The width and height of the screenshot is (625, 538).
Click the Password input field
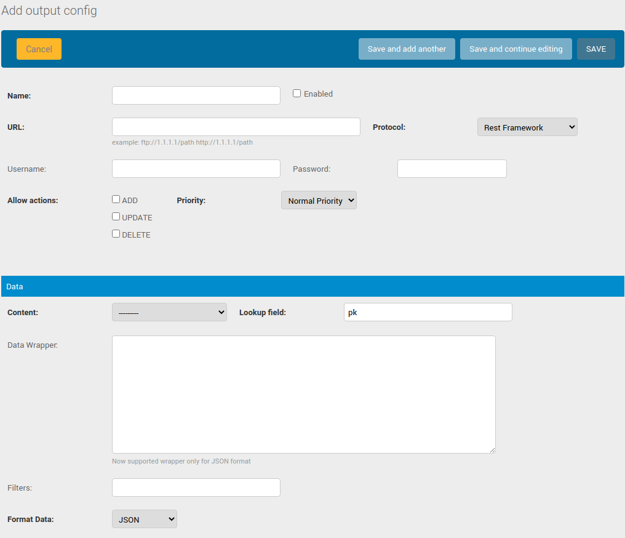(x=452, y=168)
